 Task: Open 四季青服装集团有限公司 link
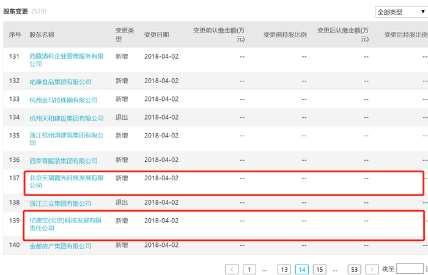coord(64,161)
